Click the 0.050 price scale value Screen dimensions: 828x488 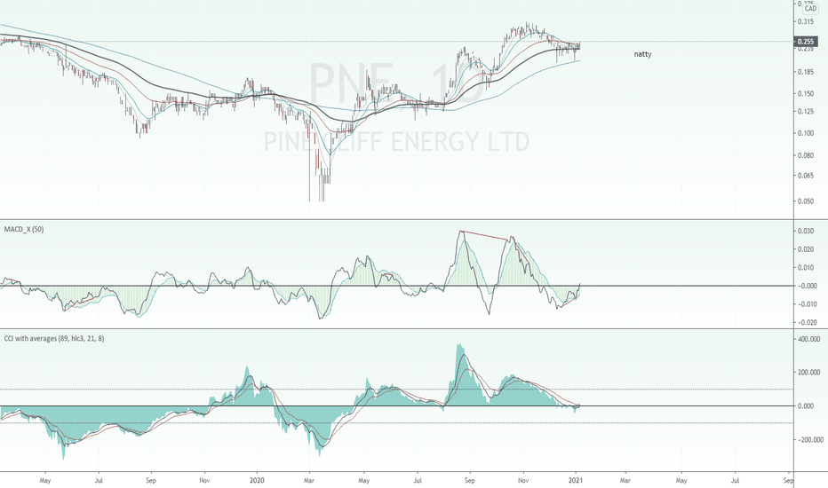pyautogui.click(x=806, y=201)
